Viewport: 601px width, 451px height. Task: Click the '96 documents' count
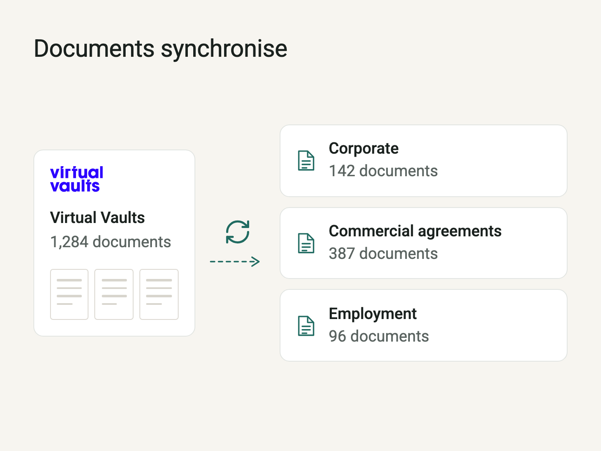tap(379, 336)
